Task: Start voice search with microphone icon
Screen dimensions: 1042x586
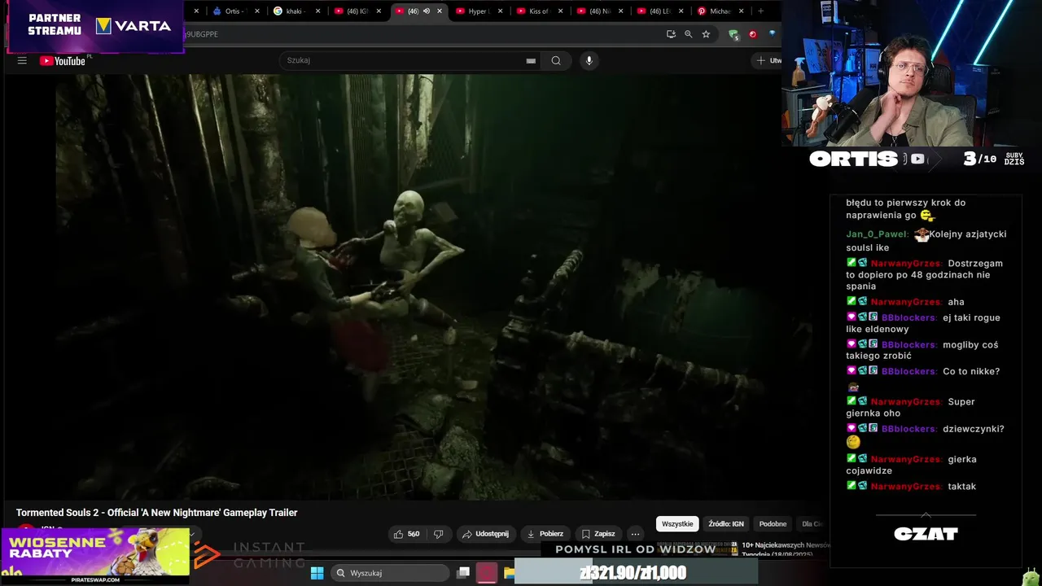Action: pos(589,60)
